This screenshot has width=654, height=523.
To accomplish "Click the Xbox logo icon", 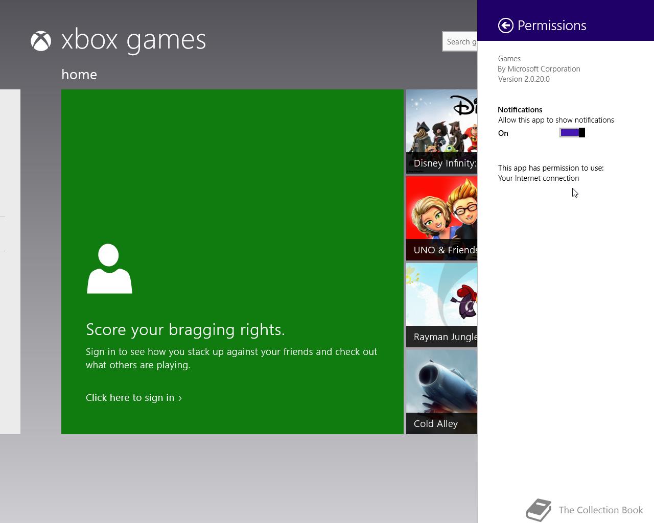I will [41, 41].
